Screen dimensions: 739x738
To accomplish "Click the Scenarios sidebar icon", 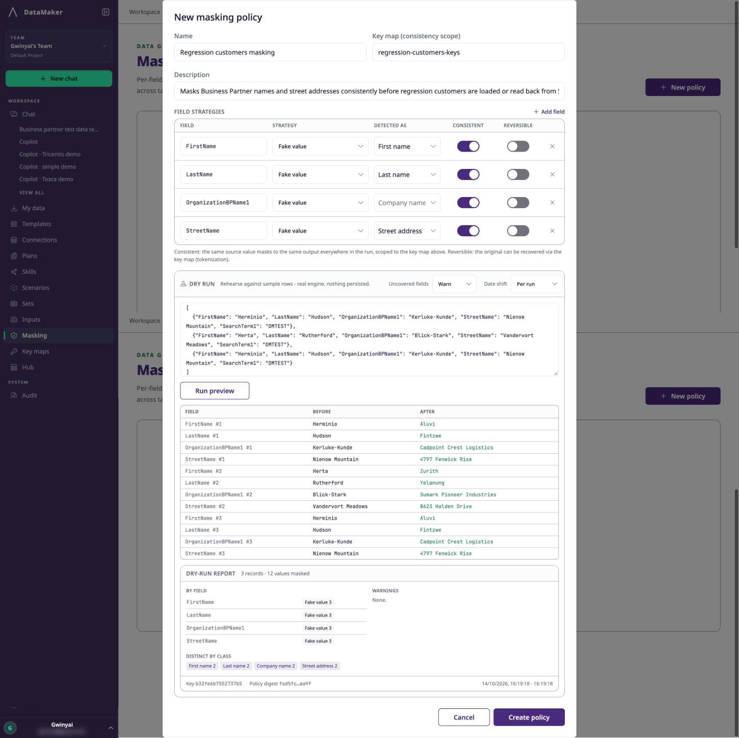I will tap(14, 288).
